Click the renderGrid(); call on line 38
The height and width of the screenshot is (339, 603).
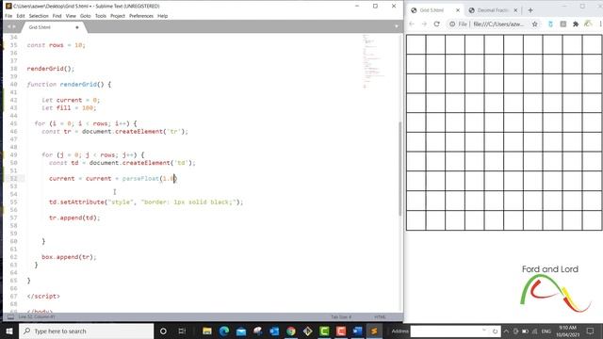click(x=50, y=69)
